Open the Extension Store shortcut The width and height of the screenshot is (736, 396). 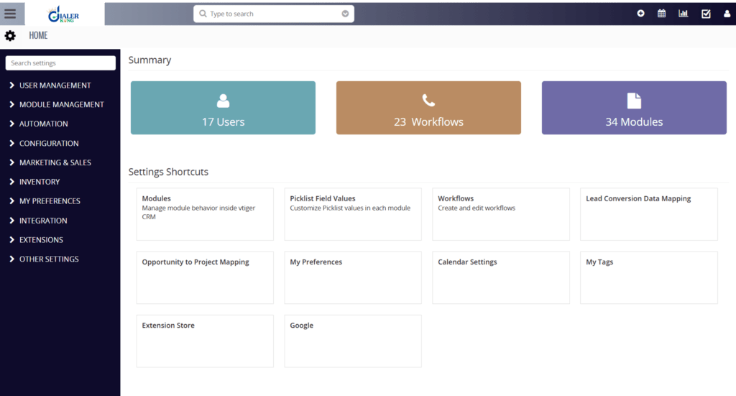[205, 341]
